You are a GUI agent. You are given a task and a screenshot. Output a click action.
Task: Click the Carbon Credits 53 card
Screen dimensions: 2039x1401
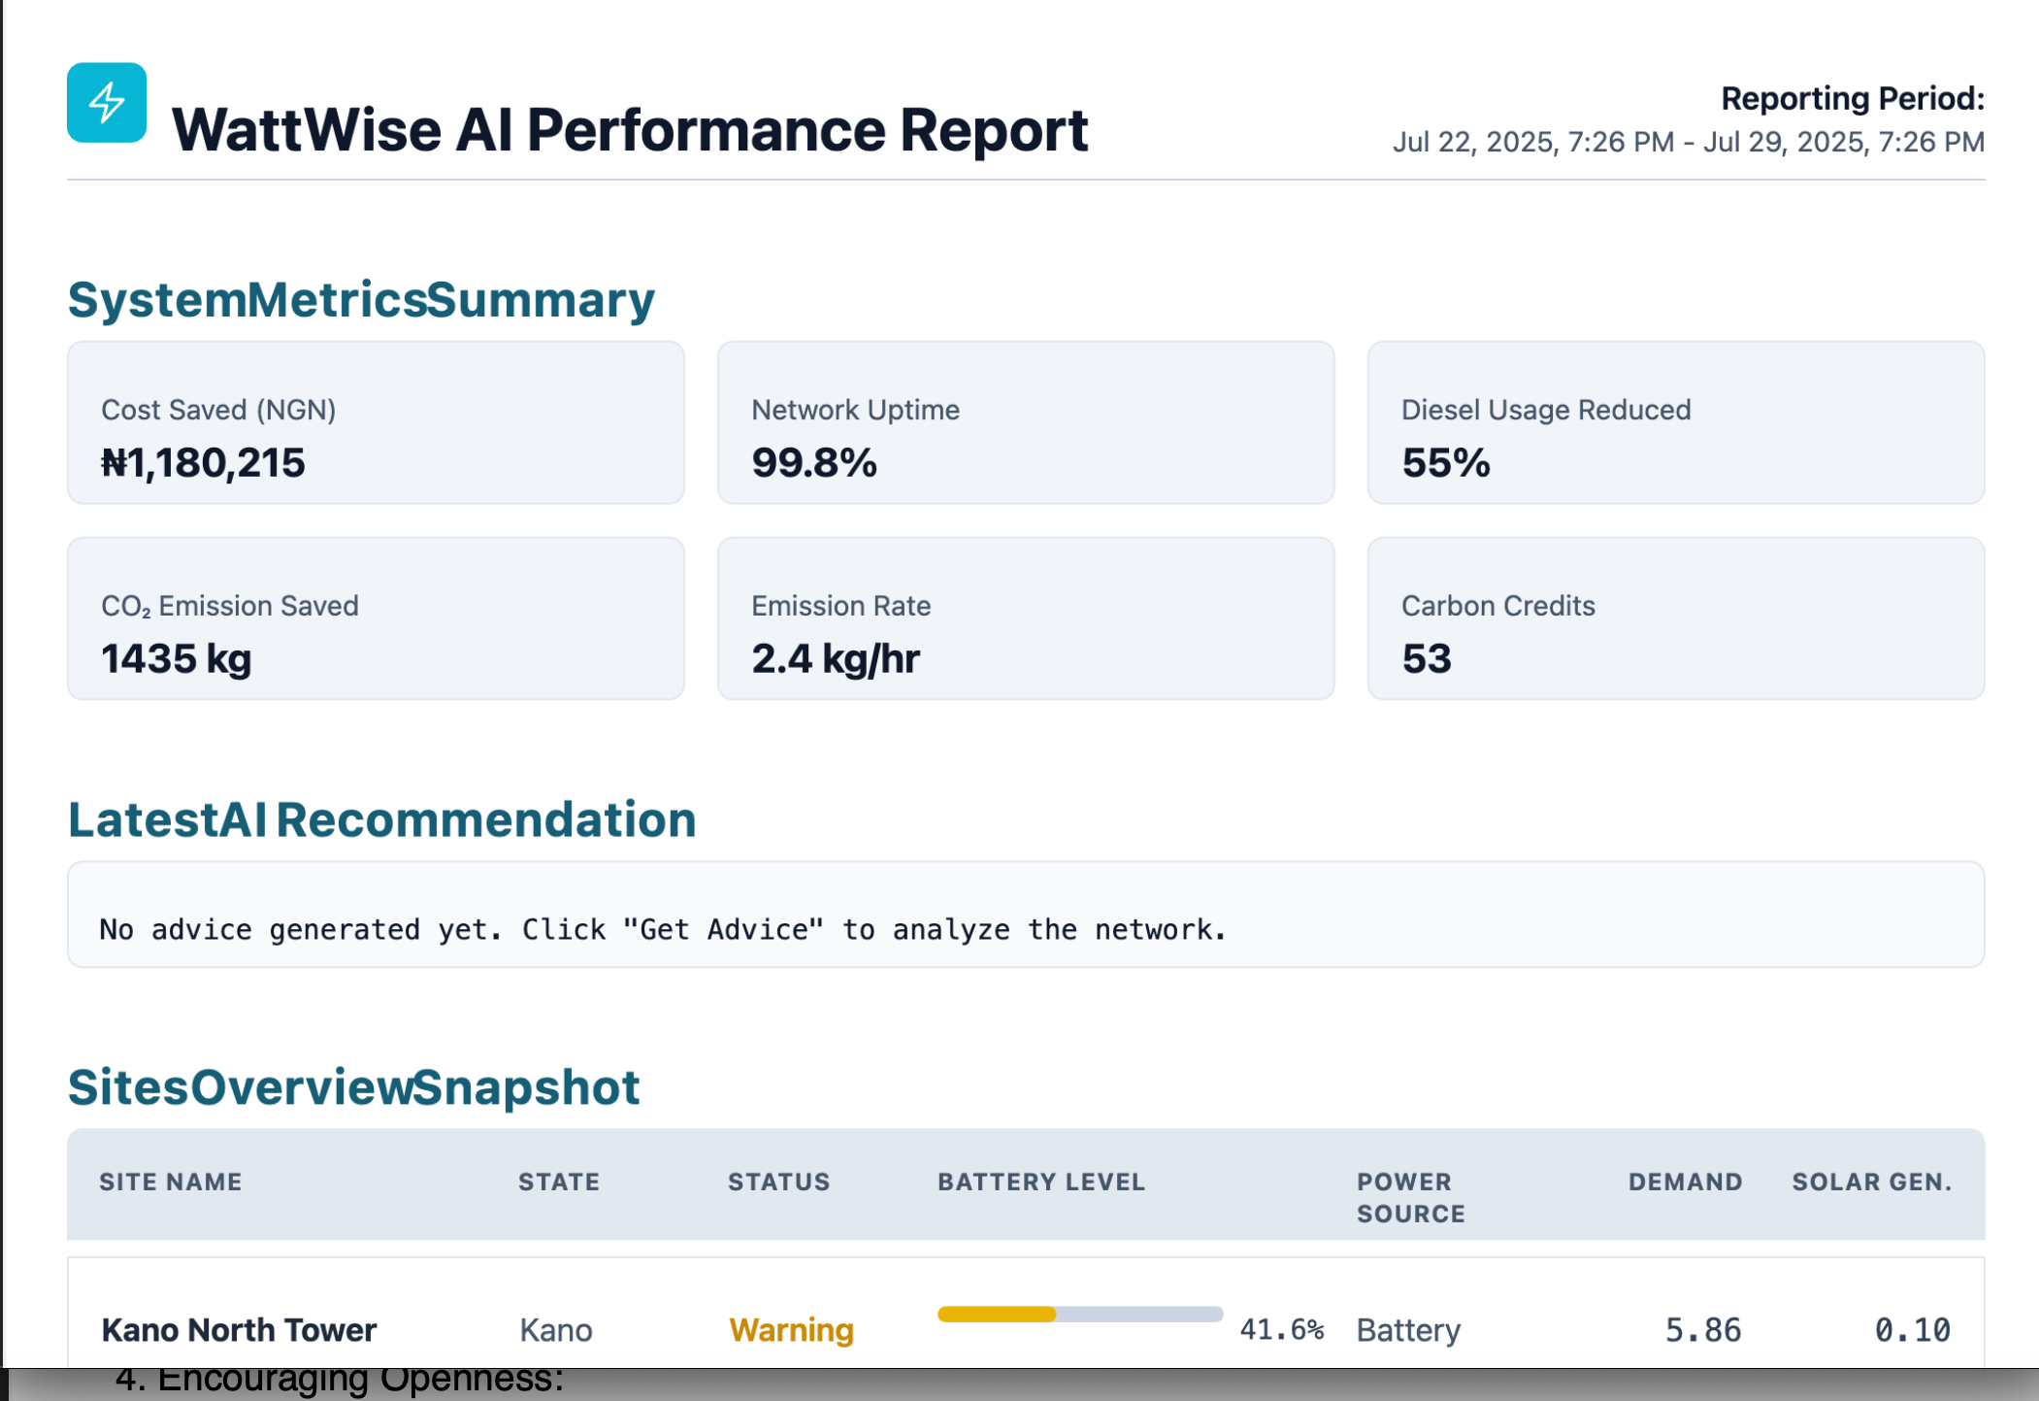[x=1675, y=618]
